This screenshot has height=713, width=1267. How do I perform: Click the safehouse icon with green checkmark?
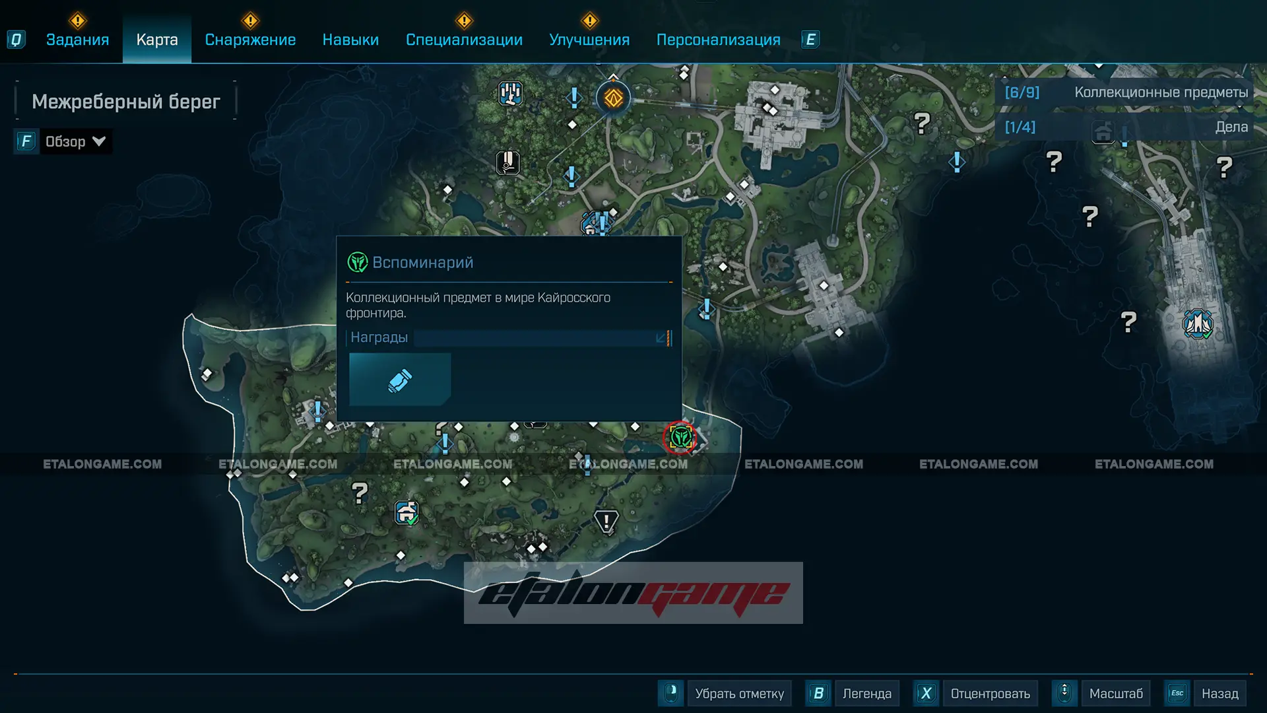tap(406, 512)
